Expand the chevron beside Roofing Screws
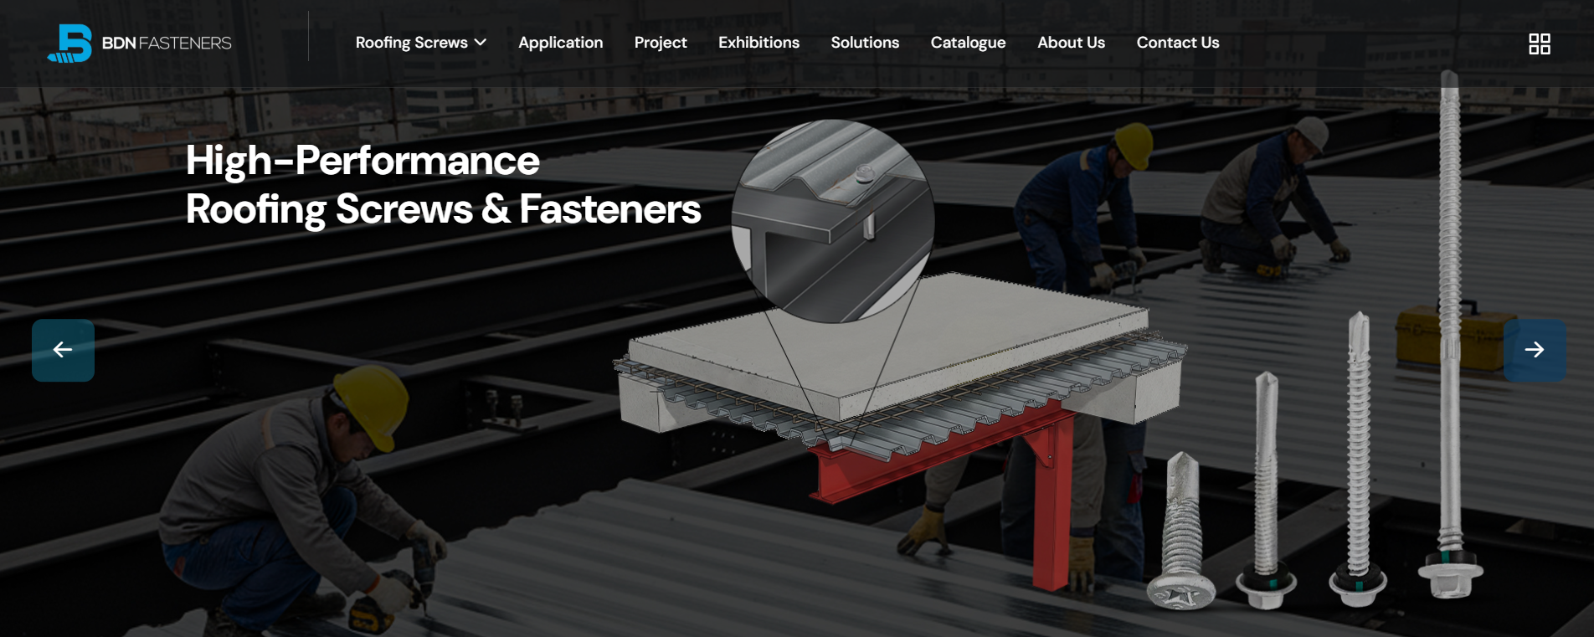1594x637 pixels. tap(481, 43)
